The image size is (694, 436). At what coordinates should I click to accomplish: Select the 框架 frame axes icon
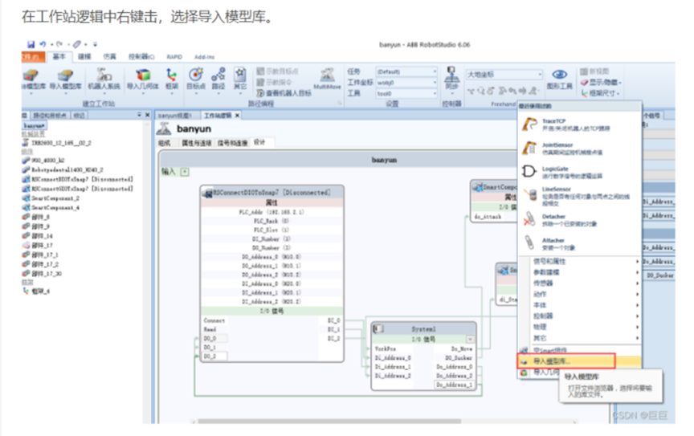pos(172,75)
